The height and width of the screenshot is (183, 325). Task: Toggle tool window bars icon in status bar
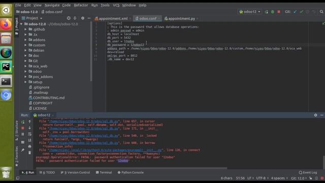[x=18, y=178]
